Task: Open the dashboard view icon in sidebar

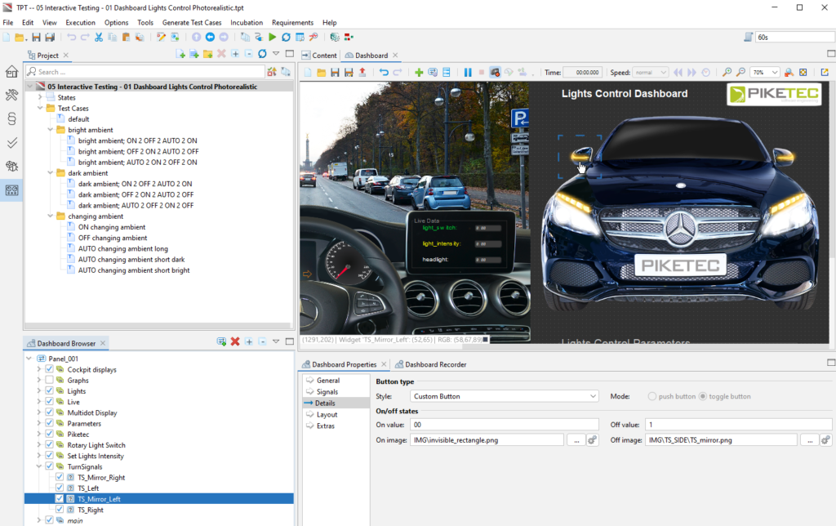Action: pyautogui.click(x=11, y=190)
